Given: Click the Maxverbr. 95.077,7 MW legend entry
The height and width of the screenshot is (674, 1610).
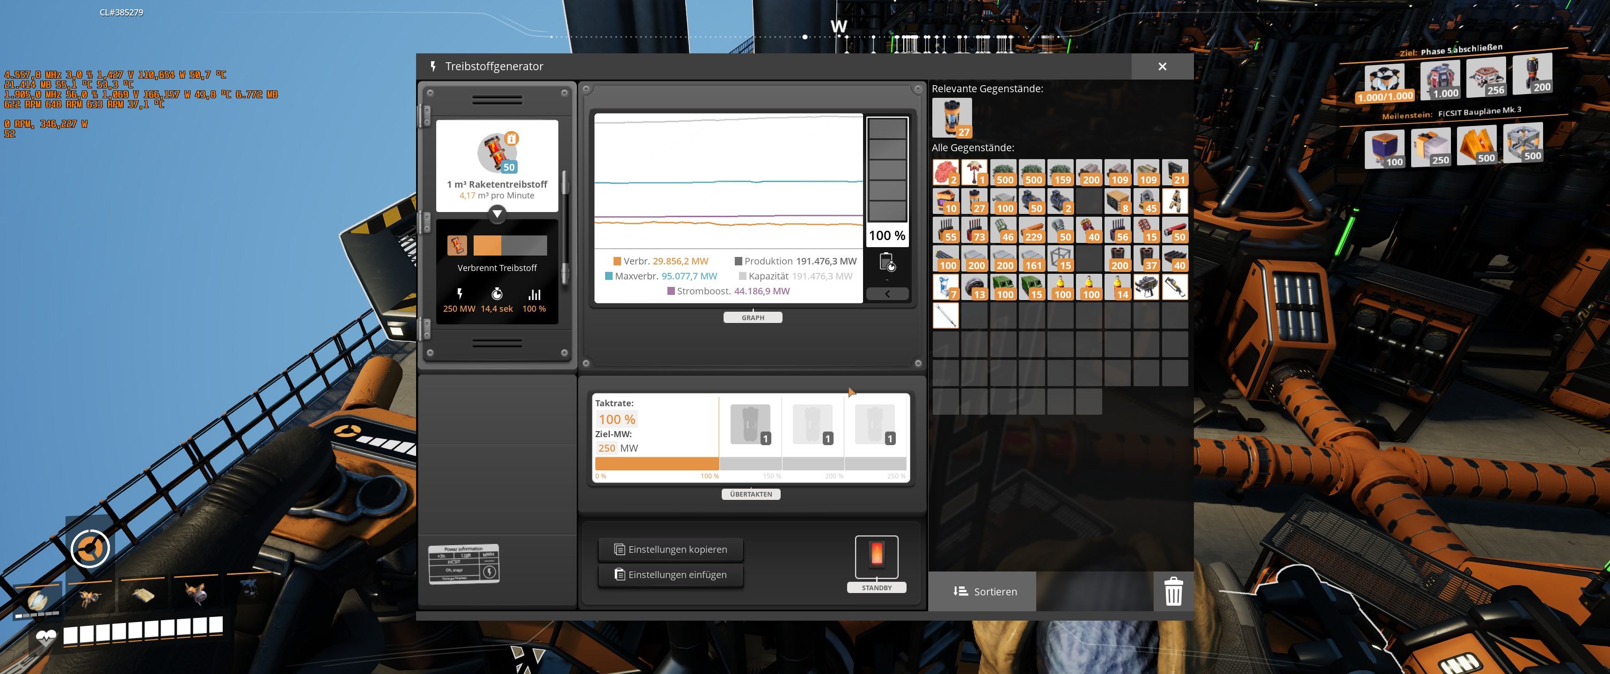Looking at the screenshot, I should (661, 276).
